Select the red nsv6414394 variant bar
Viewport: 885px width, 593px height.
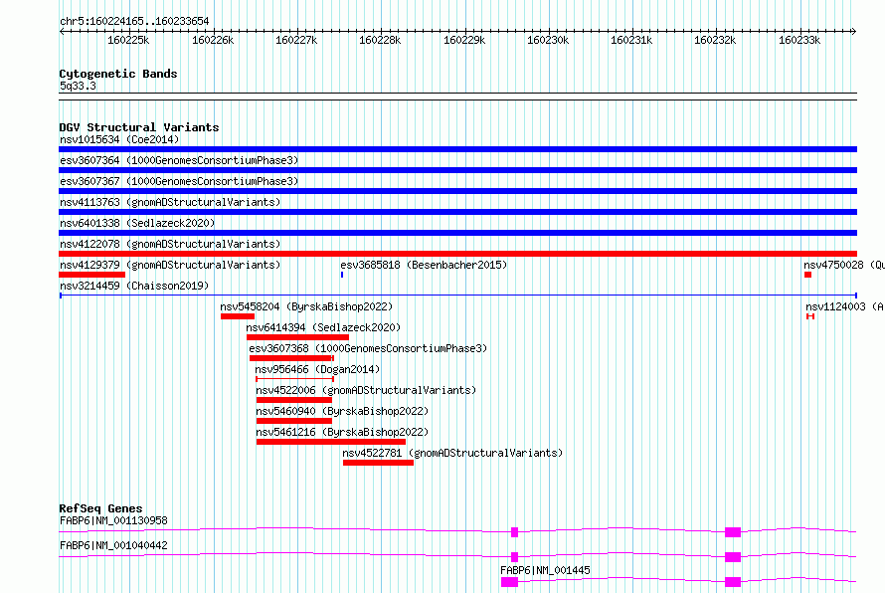(x=297, y=337)
